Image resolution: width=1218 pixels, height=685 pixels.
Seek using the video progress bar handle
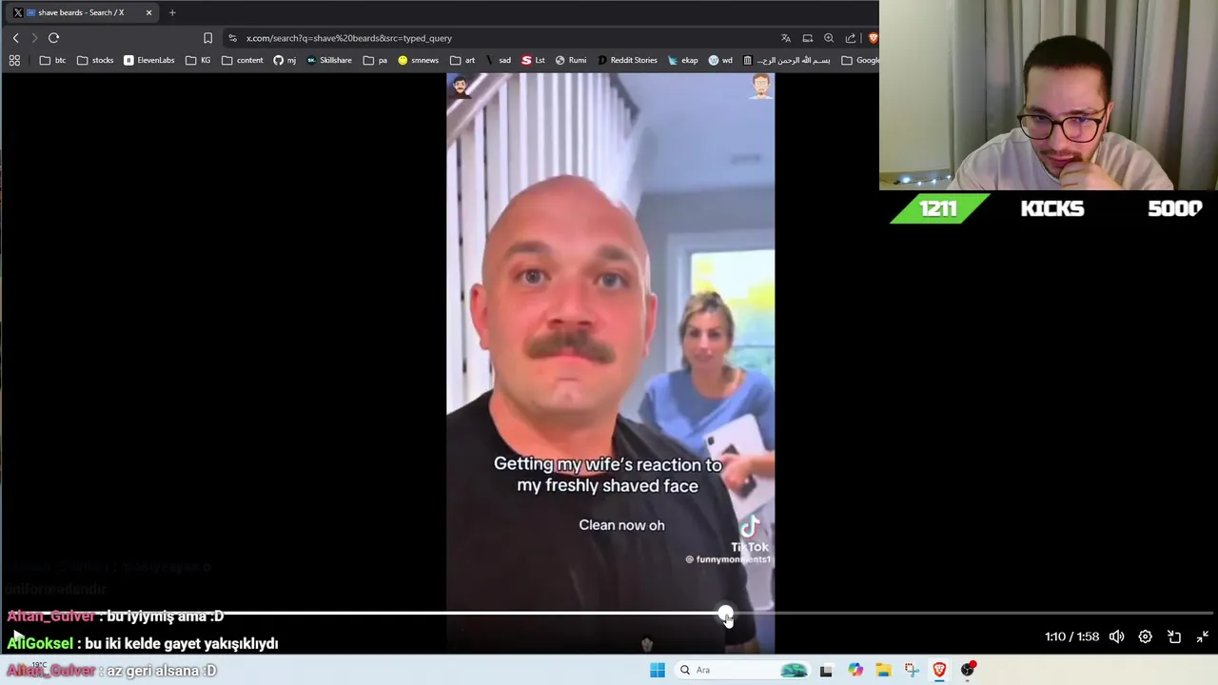(726, 614)
